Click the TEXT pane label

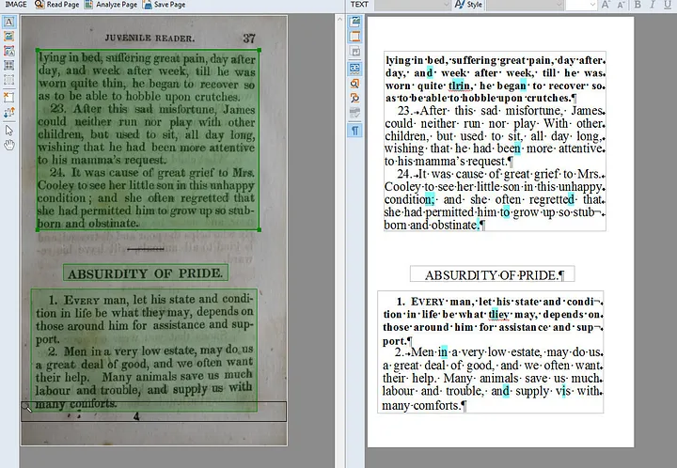(359, 5)
